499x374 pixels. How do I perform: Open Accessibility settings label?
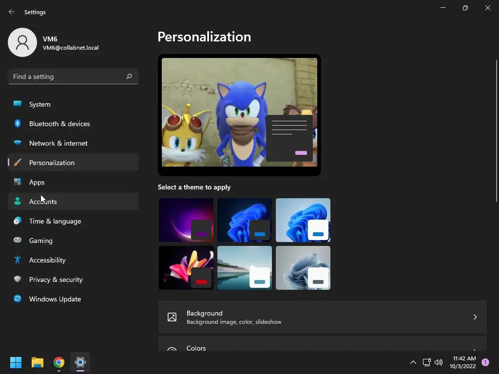[47, 260]
